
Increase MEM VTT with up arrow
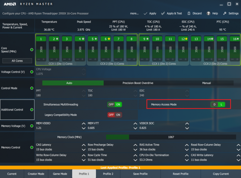[x=135, y=123]
